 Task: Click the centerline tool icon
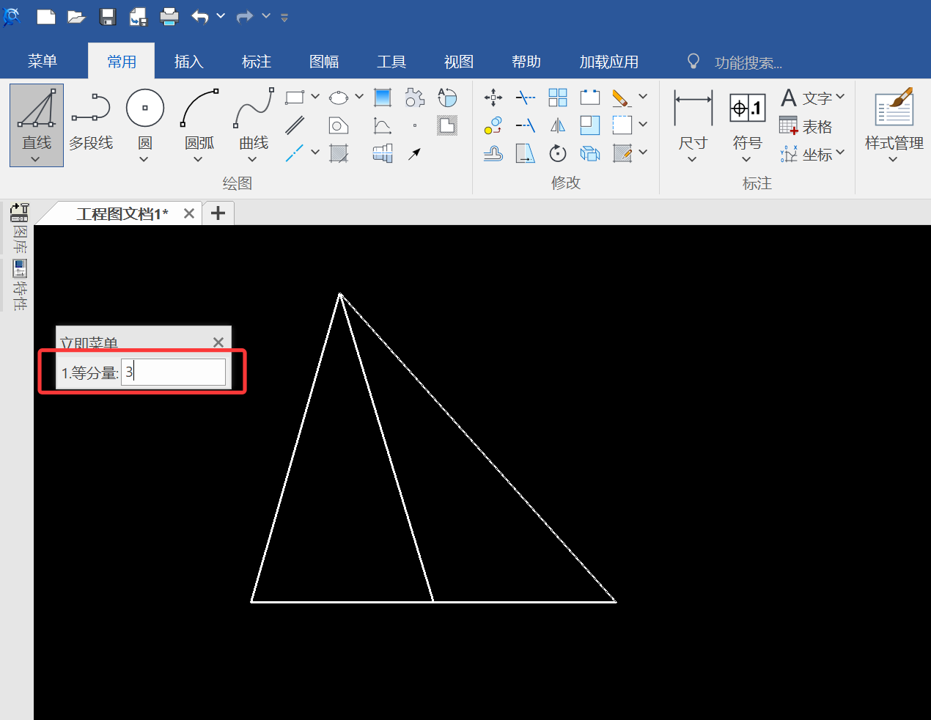coord(295,153)
